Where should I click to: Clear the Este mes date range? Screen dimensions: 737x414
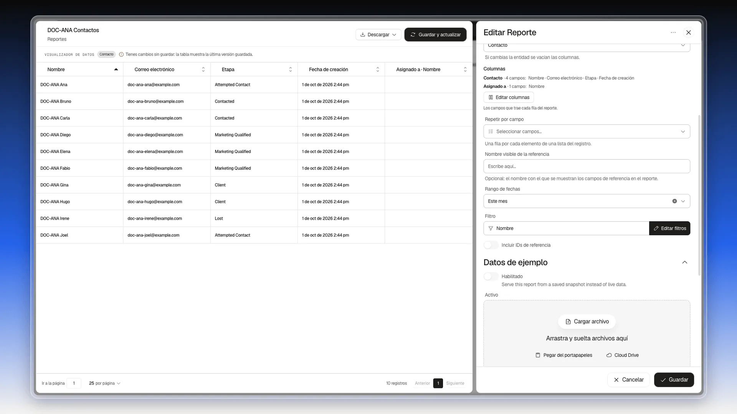[x=674, y=201]
